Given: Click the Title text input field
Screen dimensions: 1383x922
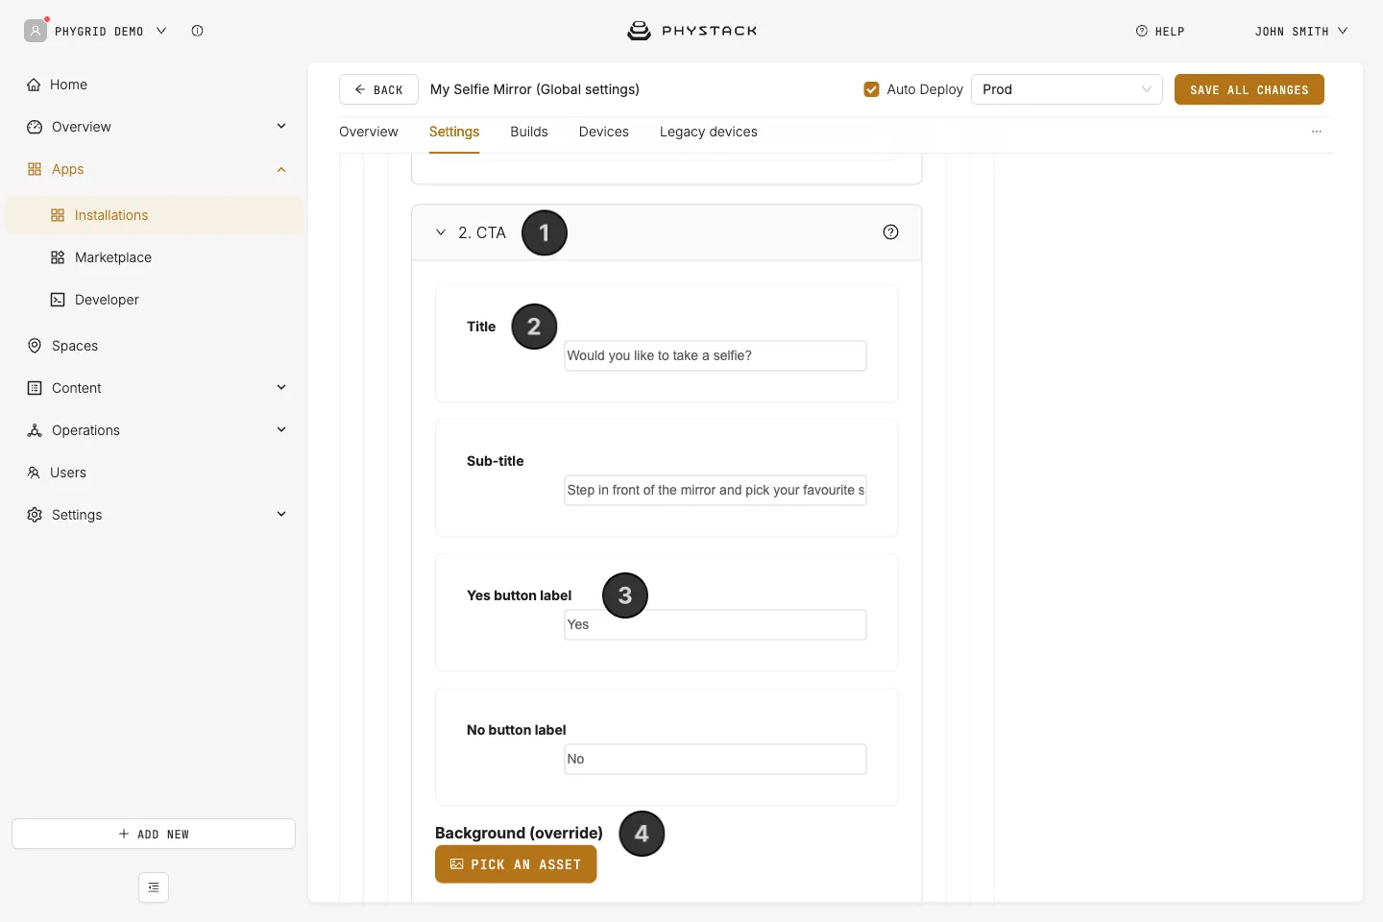Looking at the screenshot, I should [x=716, y=355].
